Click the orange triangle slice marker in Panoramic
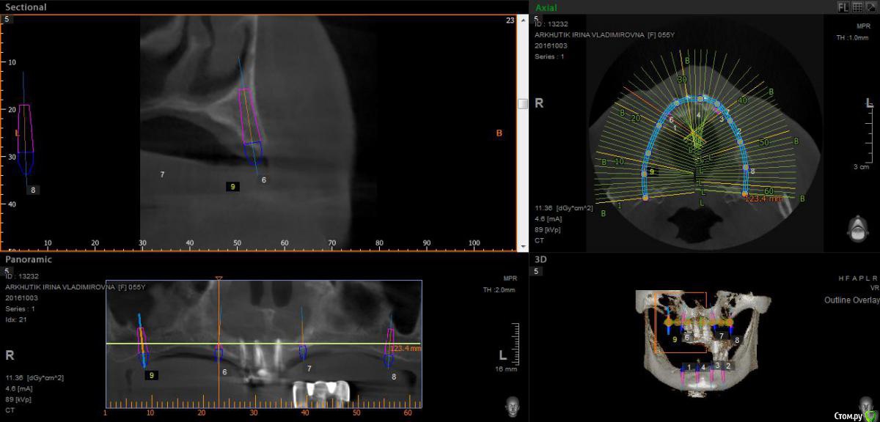Image resolution: width=880 pixels, height=422 pixels. click(x=219, y=278)
